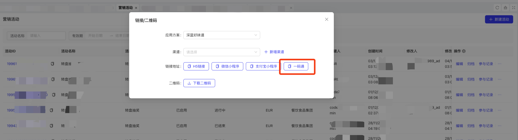Close the 链接/二维码 dialog
This screenshot has height=140, width=518.
click(326, 19)
